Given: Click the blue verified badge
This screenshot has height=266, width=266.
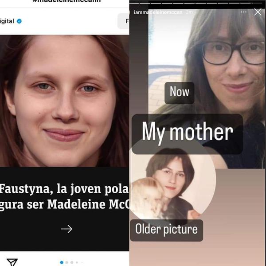Looking at the screenshot, I should pos(19,21).
